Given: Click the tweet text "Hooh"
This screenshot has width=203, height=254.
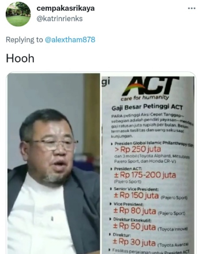Looking at the screenshot, I should click(20, 58).
